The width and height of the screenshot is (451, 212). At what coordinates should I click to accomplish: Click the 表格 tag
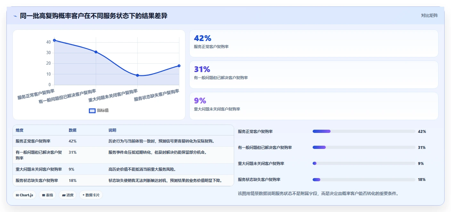coord(47,195)
